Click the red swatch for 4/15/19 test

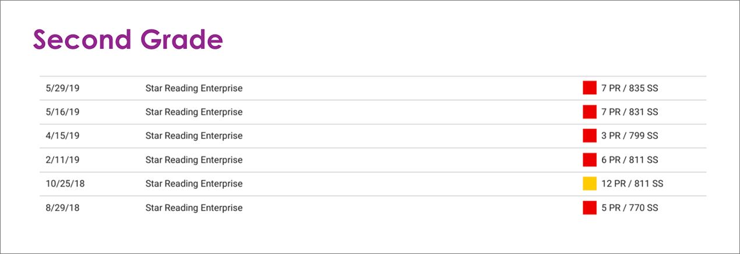coord(590,135)
